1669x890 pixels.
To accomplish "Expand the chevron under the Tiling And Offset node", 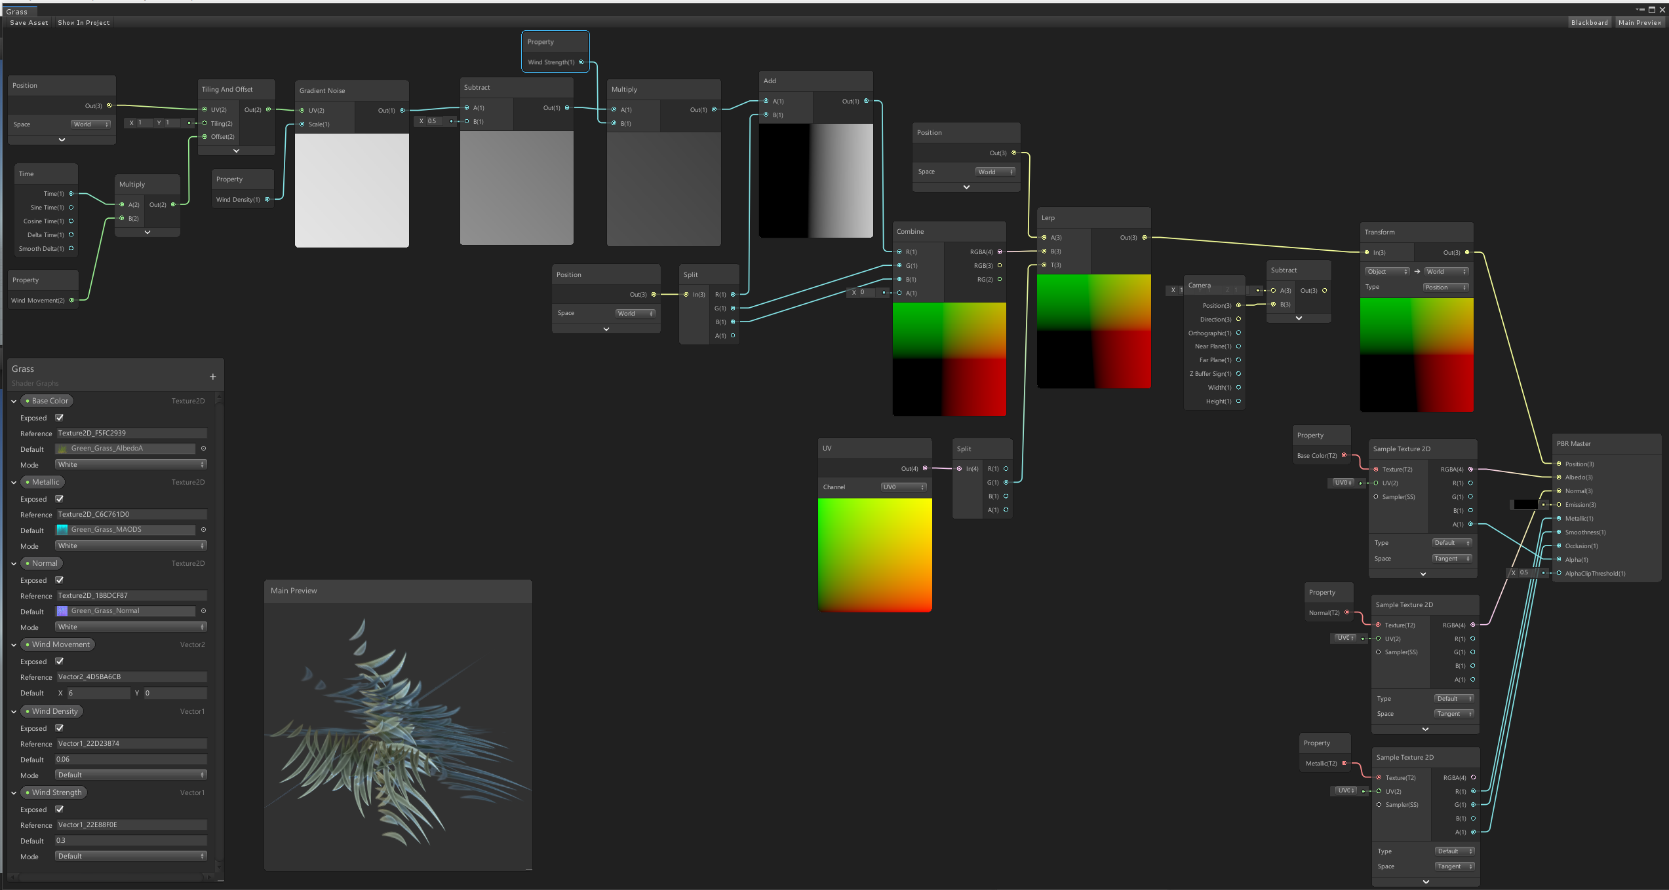I will coord(236,151).
